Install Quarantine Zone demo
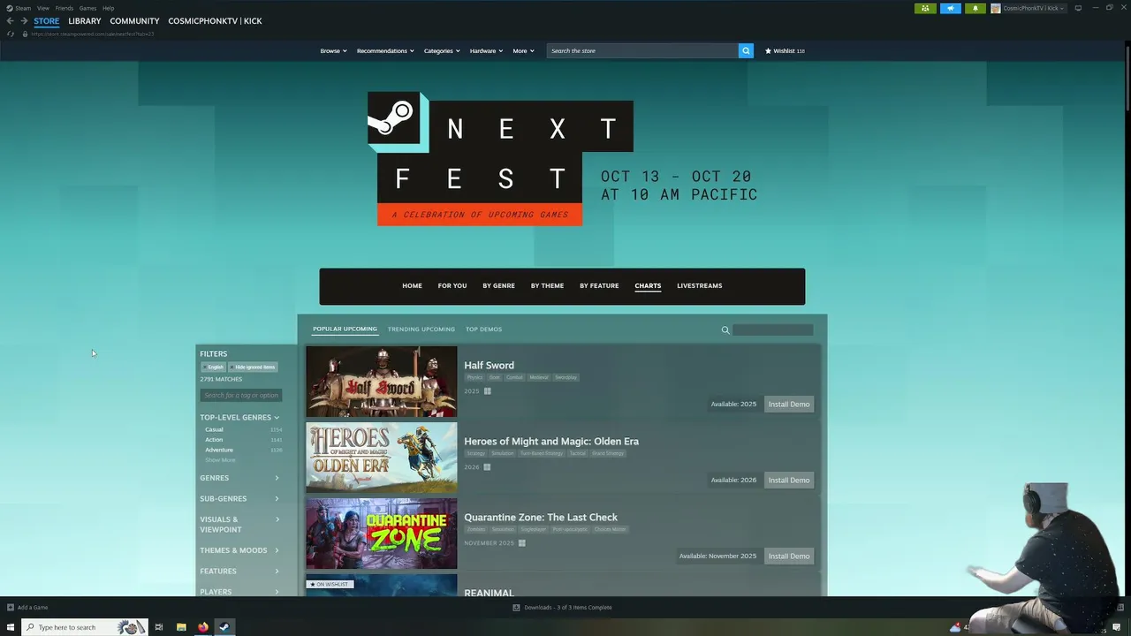Image resolution: width=1131 pixels, height=636 pixels. 789,556
